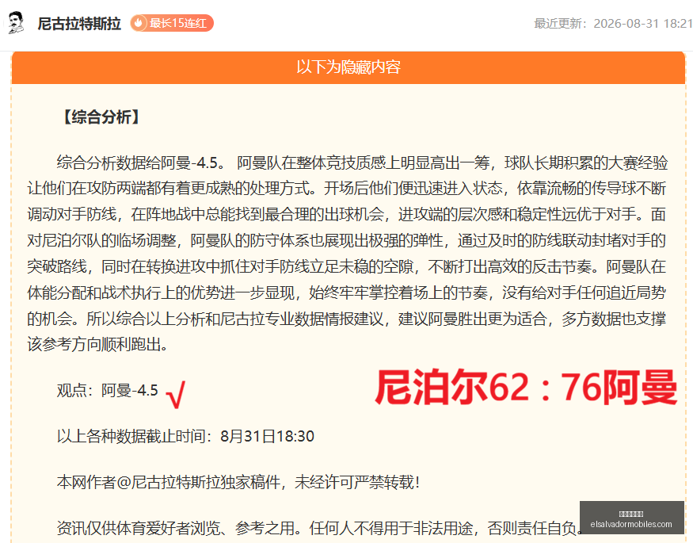Select the disclaimer line 资讯仅供体育爱好者浏览
Image resolution: width=693 pixels, height=543 pixels.
tap(320, 528)
